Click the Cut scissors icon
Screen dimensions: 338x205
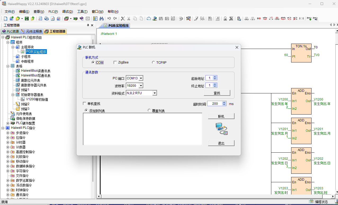pyautogui.click(x=129, y=19)
